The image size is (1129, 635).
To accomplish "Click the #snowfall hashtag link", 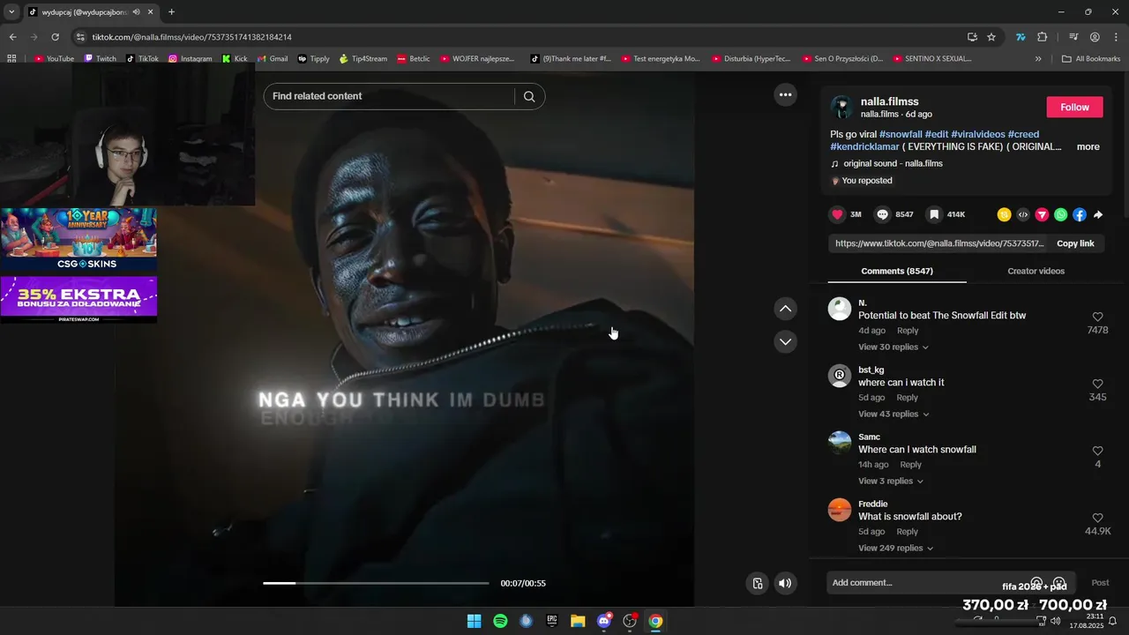I will click(x=901, y=134).
